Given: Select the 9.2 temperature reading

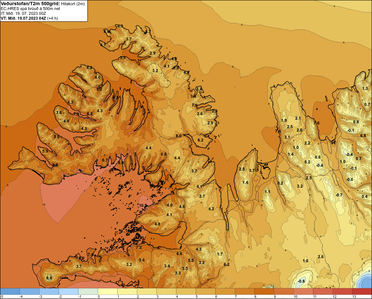Looking at the screenshot, I should pyautogui.click(x=99, y=89).
